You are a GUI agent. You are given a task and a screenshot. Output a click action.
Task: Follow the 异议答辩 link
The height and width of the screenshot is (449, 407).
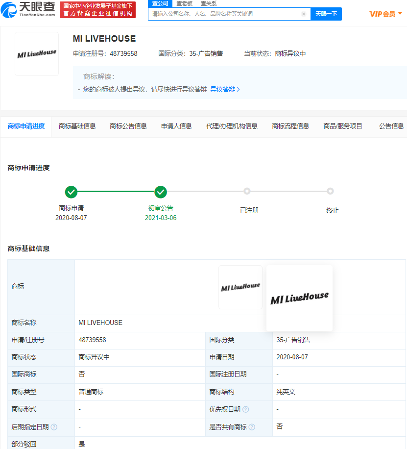tap(225, 89)
